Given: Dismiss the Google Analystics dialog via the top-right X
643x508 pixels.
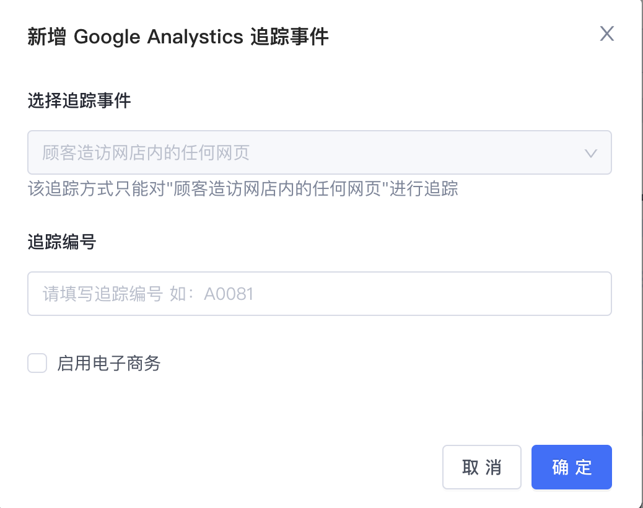Looking at the screenshot, I should [x=606, y=34].
